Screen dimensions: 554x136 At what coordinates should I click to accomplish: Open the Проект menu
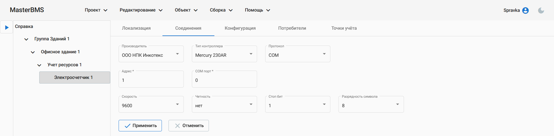coord(96,10)
